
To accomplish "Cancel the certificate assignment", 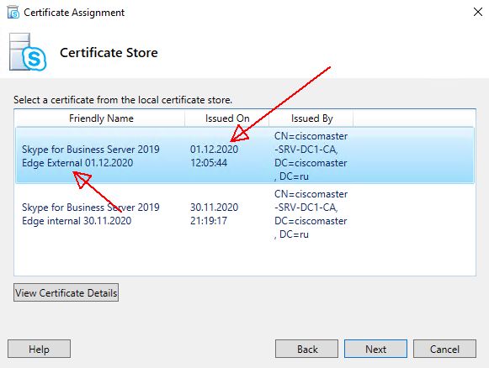I will [x=444, y=349].
